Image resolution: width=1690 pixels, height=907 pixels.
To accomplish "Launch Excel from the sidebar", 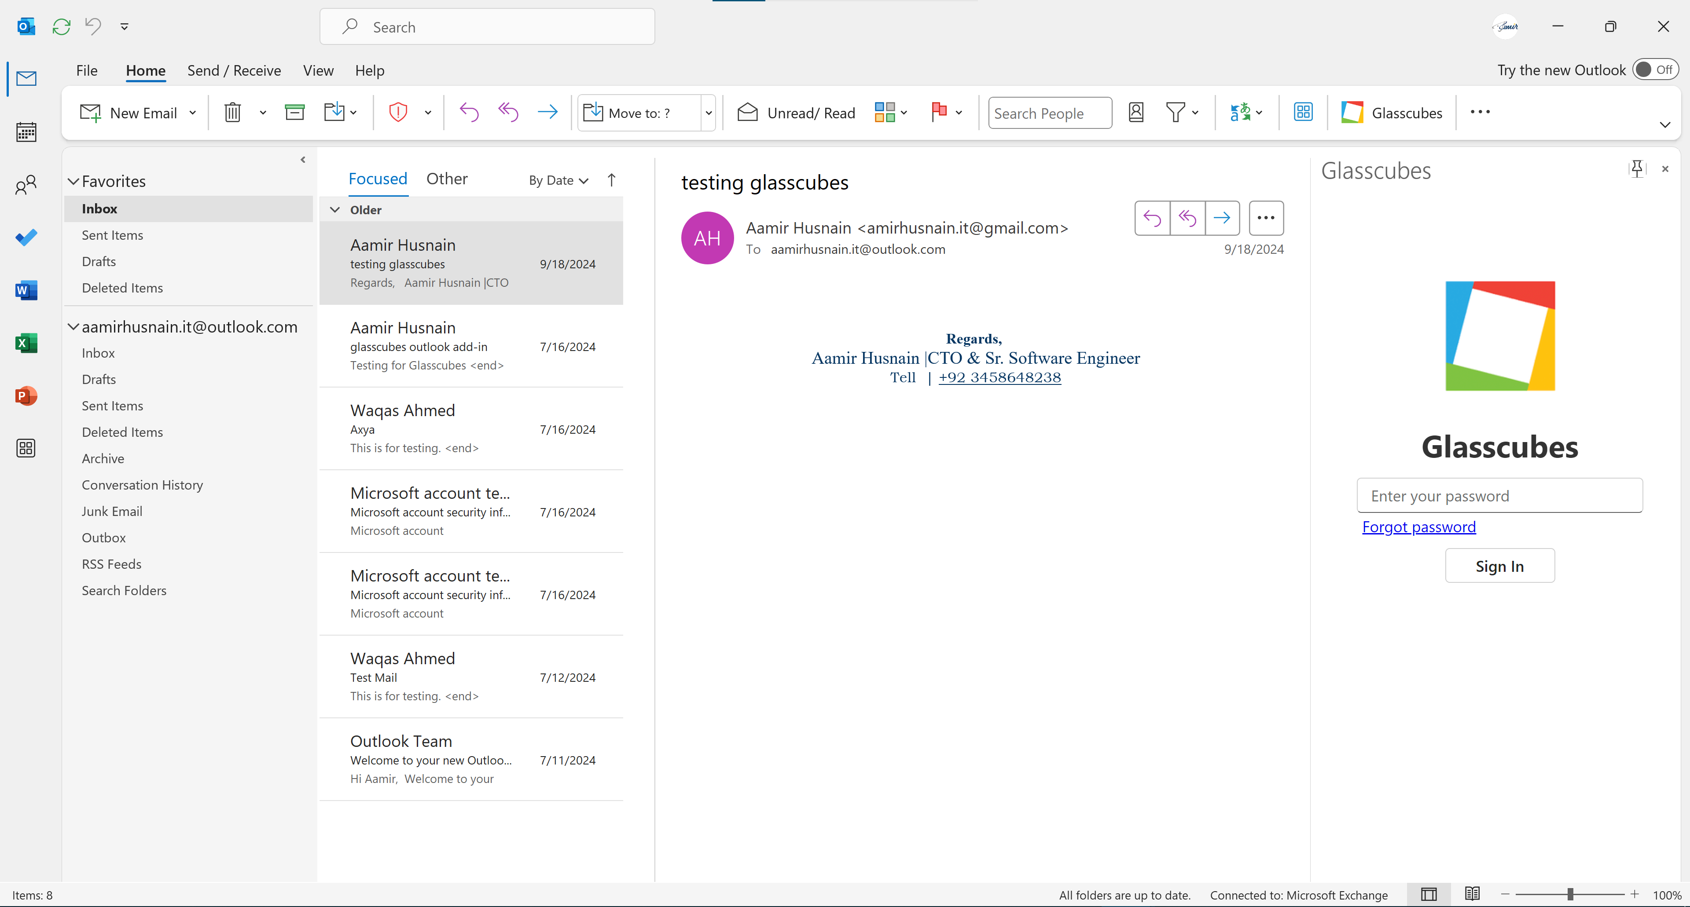I will (26, 342).
